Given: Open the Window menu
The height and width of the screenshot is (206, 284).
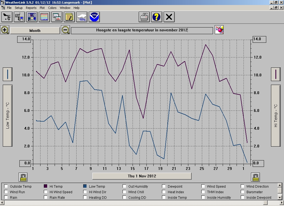Looking at the screenshot, I should click(x=65, y=8).
